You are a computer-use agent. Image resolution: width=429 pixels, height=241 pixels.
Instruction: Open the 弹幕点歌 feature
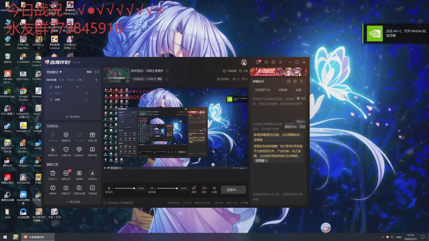click(92, 151)
